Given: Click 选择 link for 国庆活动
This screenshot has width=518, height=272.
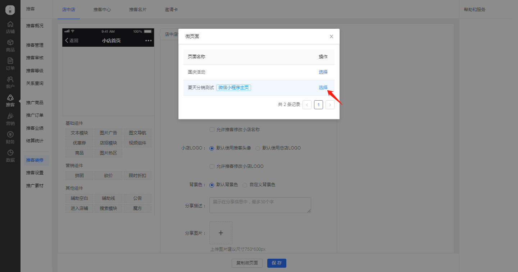Looking at the screenshot, I should point(323,72).
